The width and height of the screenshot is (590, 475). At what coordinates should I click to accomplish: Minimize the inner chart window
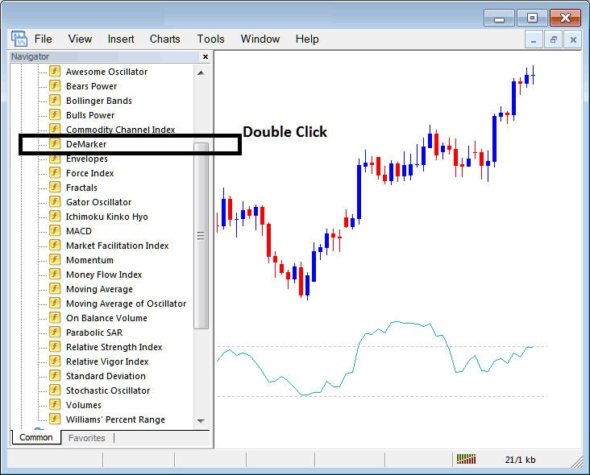pos(534,39)
